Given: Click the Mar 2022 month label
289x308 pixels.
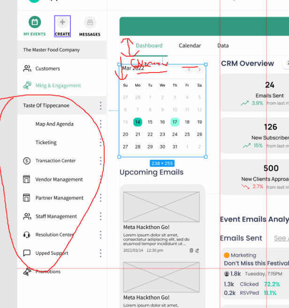Looking at the screenshot, I should [x=133, y=68].
